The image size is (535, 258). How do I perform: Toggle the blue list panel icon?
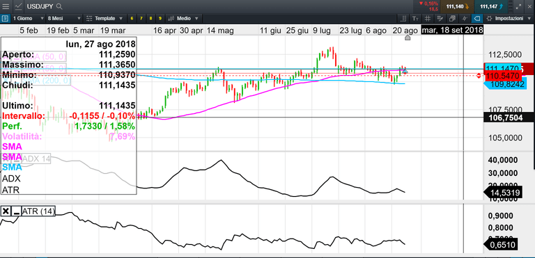click(x=5, y=18)
